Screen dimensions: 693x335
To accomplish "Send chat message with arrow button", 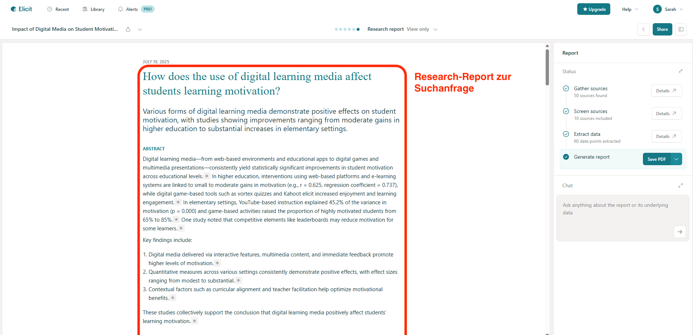I will pyautogui.click(x=680, y=232).
